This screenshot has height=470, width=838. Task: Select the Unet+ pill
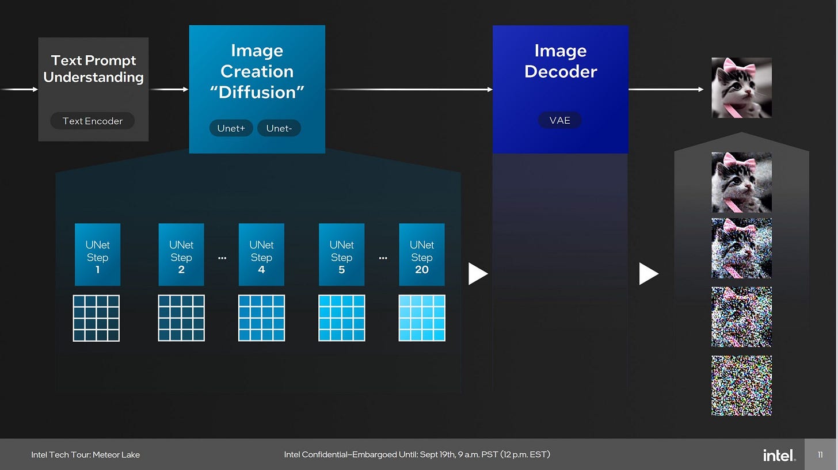coord(231,128)
